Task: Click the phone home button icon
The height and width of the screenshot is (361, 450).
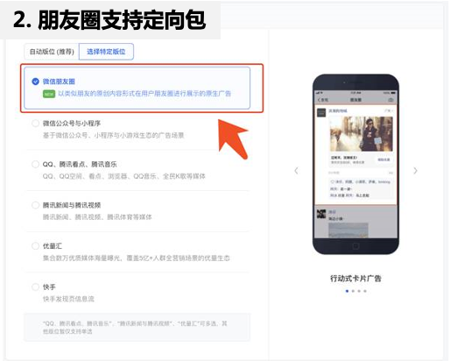Action: tap(355, 246)
